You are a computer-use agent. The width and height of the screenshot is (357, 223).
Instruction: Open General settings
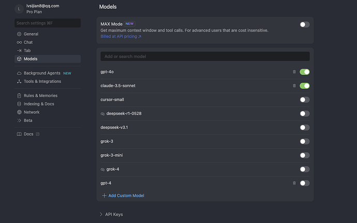click(48, 34)
